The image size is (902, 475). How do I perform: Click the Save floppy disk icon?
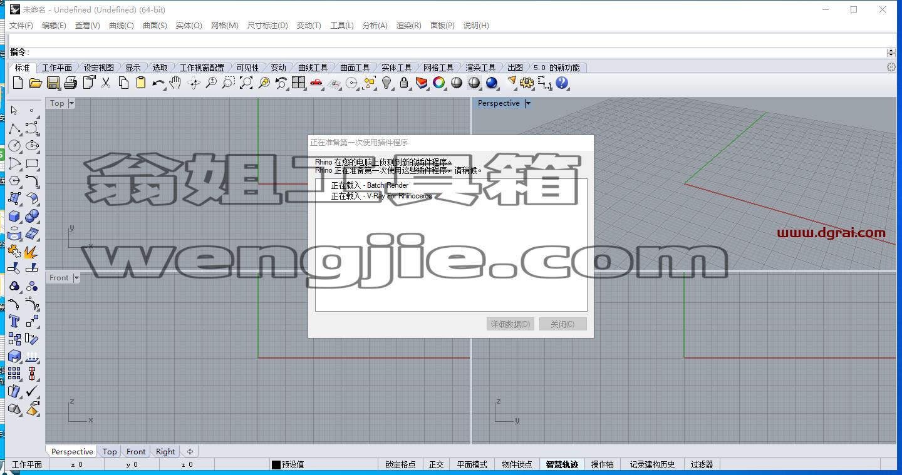[53, 83]
